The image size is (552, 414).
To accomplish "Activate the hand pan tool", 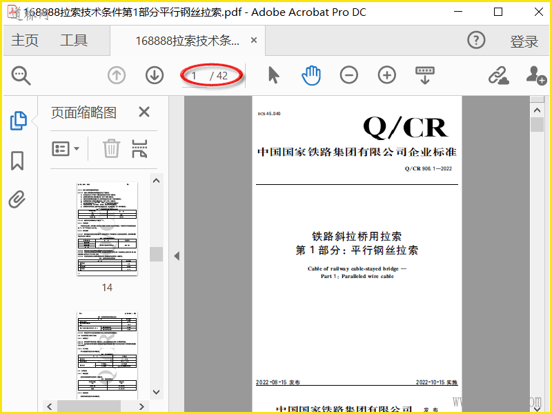I will click(x=311, y=75).
